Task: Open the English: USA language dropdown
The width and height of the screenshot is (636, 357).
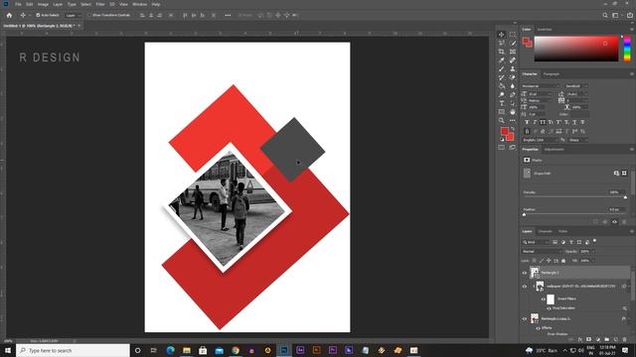Action: (540, 140)
